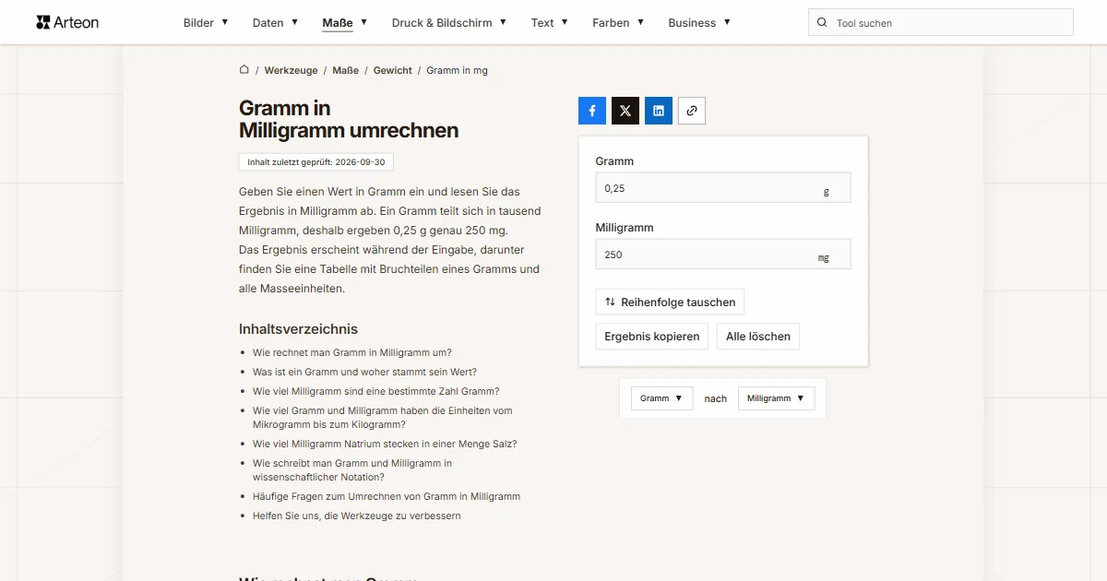Jump to 'Helfen Sie uns, die Werkzeuge zu verbessern'

click(357, 516)
